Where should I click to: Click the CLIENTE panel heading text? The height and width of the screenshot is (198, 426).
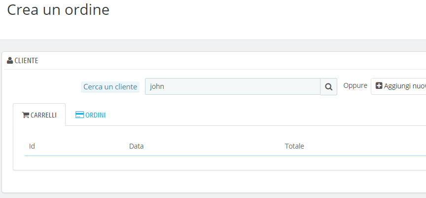tap(26, 61)
